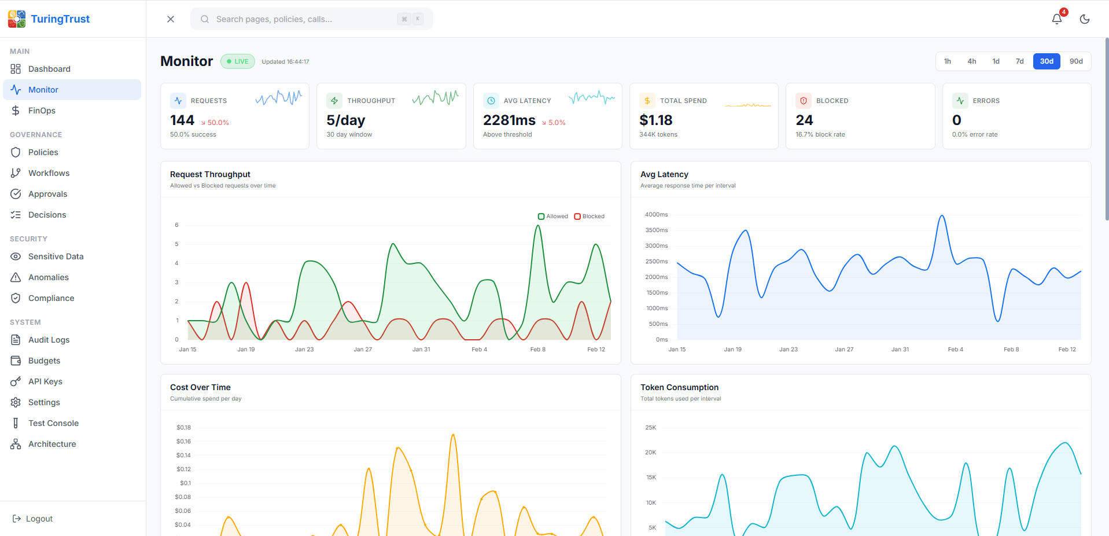Select the FinOps dollar icon in sidebar

coord(16,110)
